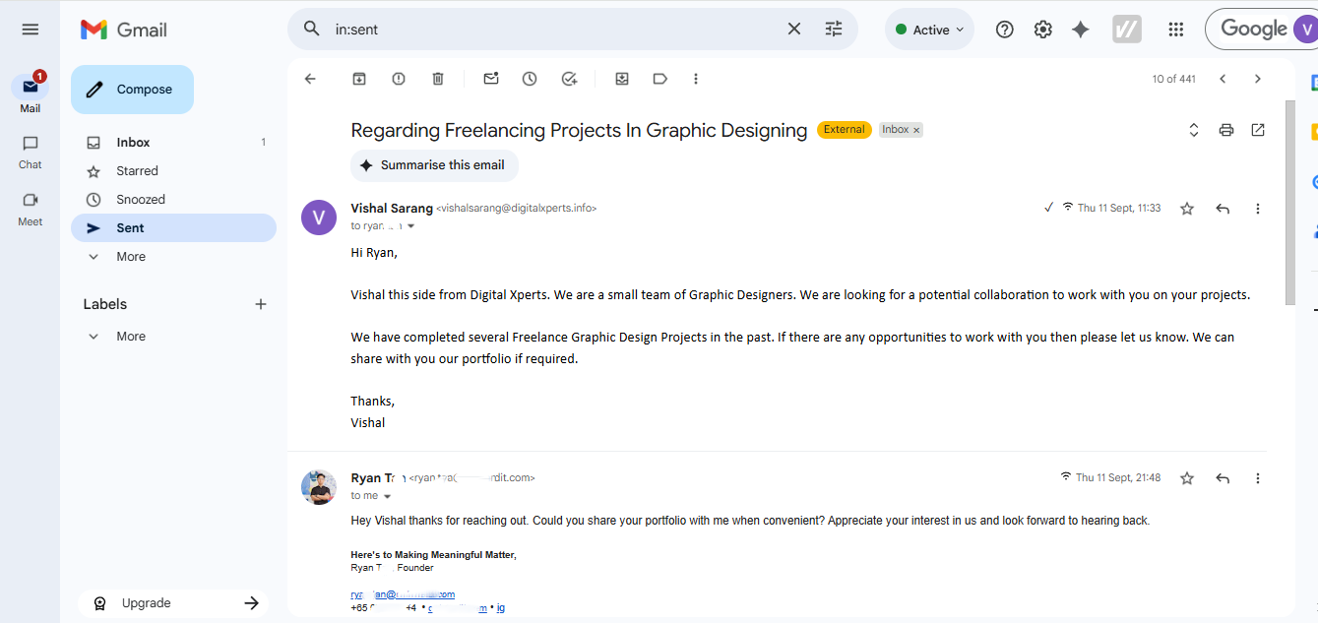Screen dimensions: 1318x623
Task: Expand recipient details under Vishal Sarang
Action: 411,226
